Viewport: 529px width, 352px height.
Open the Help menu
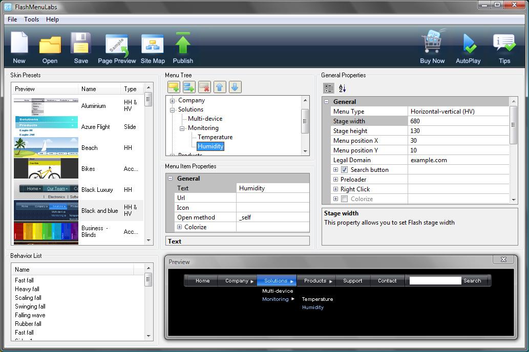(x=52, y=19)
